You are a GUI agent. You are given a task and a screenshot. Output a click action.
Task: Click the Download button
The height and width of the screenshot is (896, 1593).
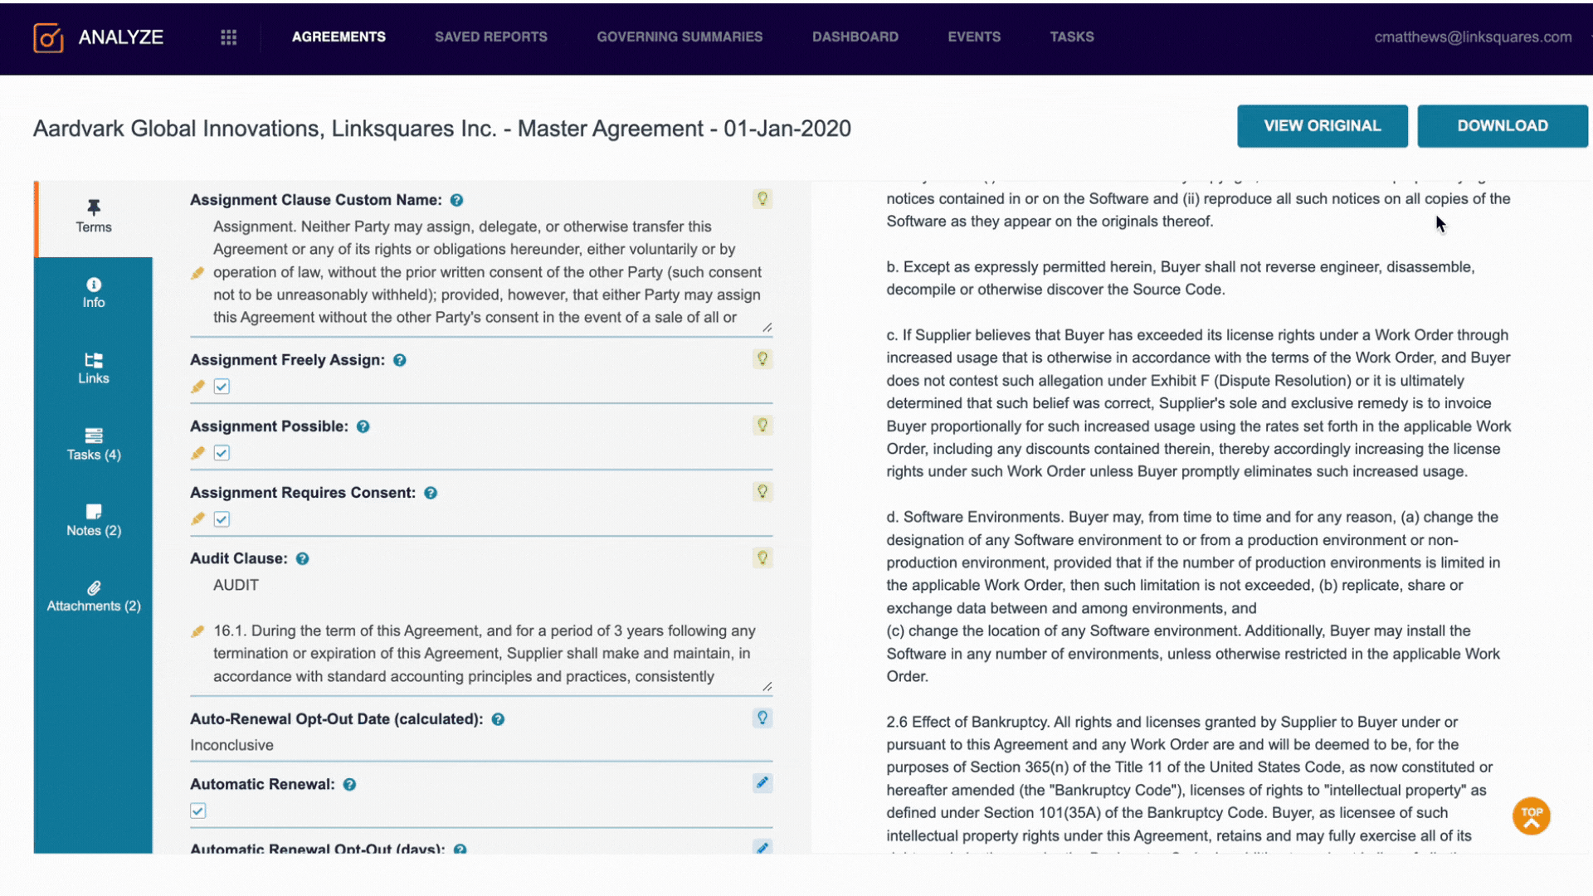pos(1503,126)
